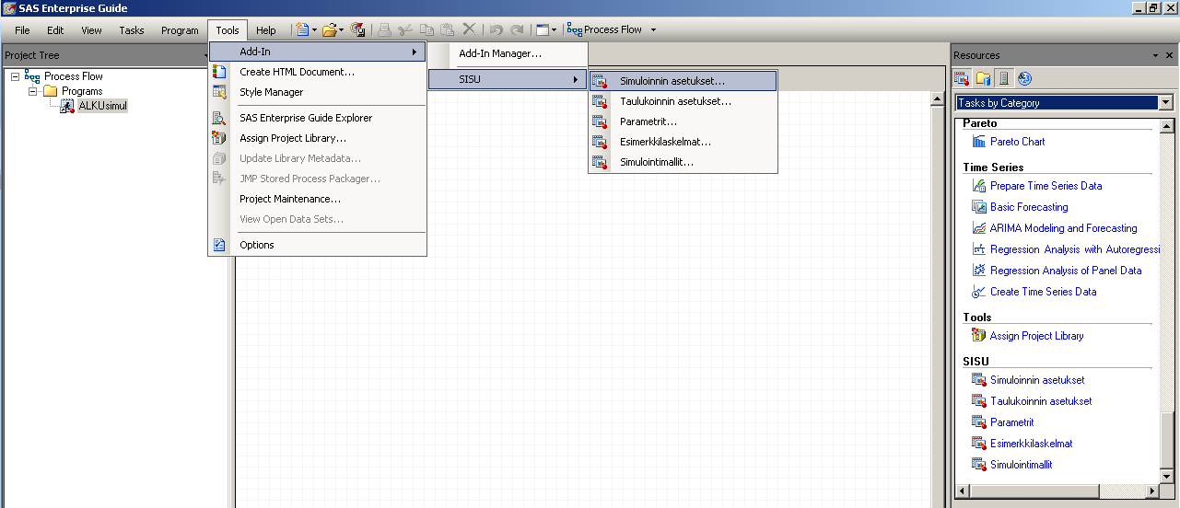Click Taulukoinnin asetukset link in Resources
1180x508 pixels.
1041,401
